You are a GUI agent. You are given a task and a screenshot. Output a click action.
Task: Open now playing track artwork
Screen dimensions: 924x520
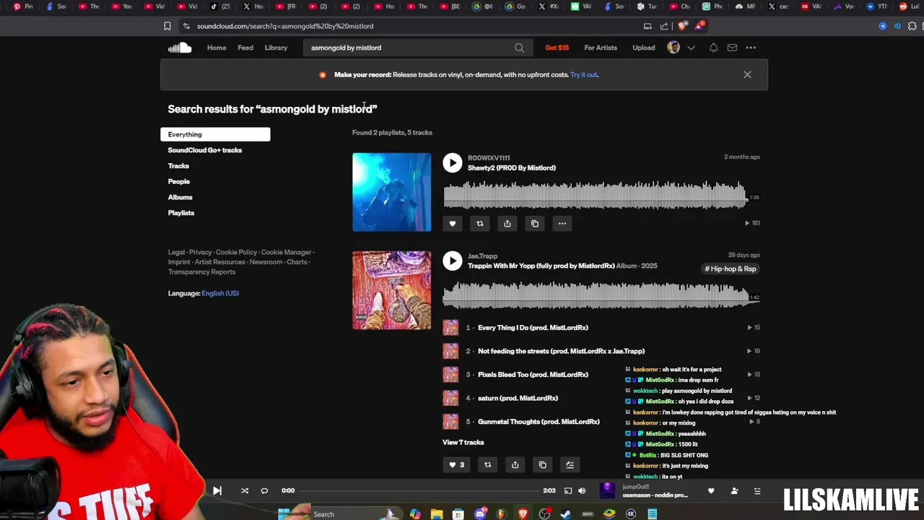607,491
